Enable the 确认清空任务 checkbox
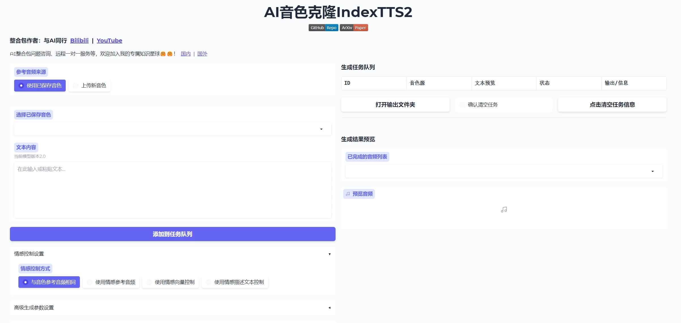 coord(462,105)
